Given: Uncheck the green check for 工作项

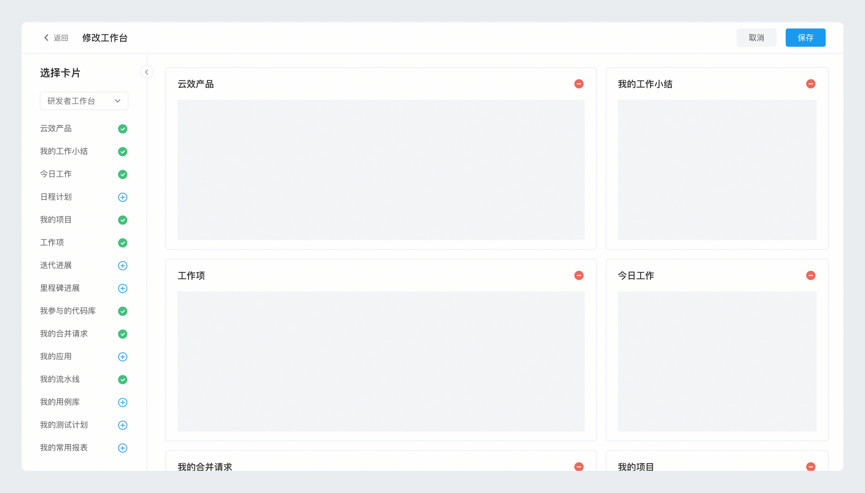Looking at the screenshot, I should (123, 243).
